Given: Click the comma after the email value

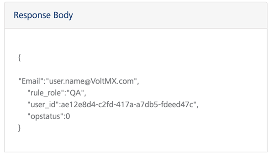Looking at the screenshot, I should [138, 83].
